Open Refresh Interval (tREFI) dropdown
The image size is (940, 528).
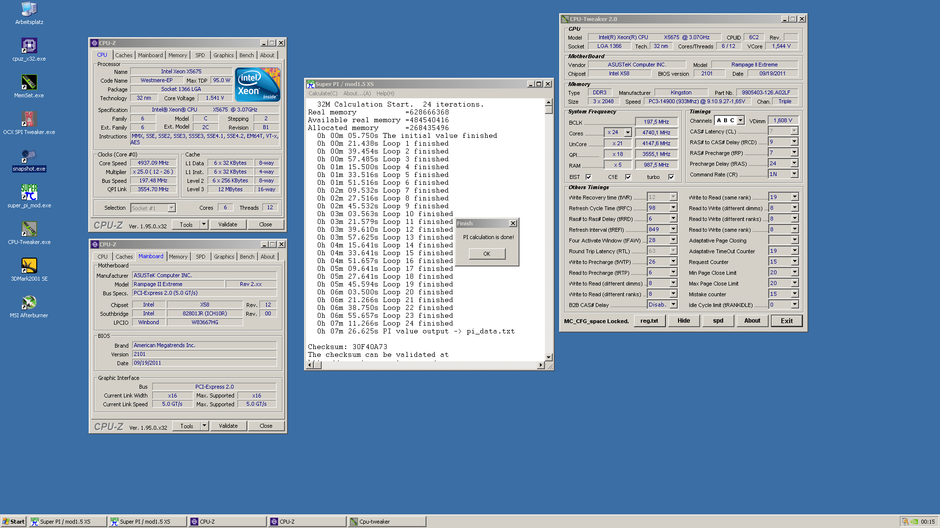673,229
